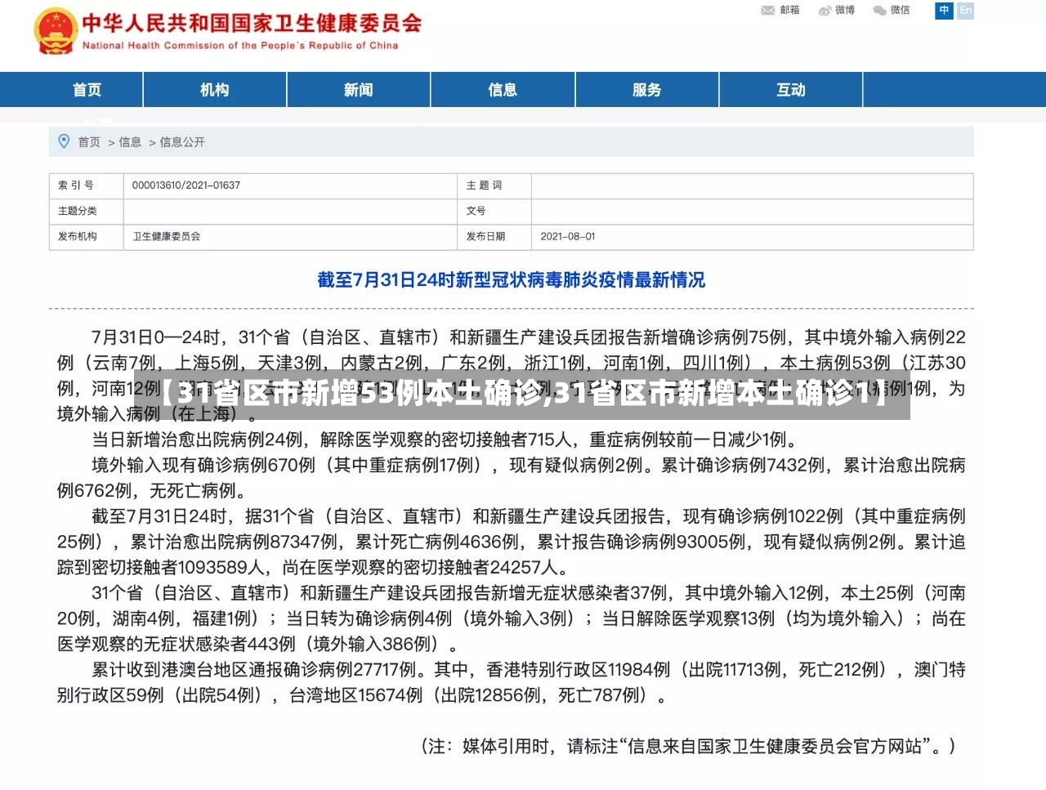1046x790 pixels.
Task: Click the 索引号 table label
Action: click(x=76, y=185)
